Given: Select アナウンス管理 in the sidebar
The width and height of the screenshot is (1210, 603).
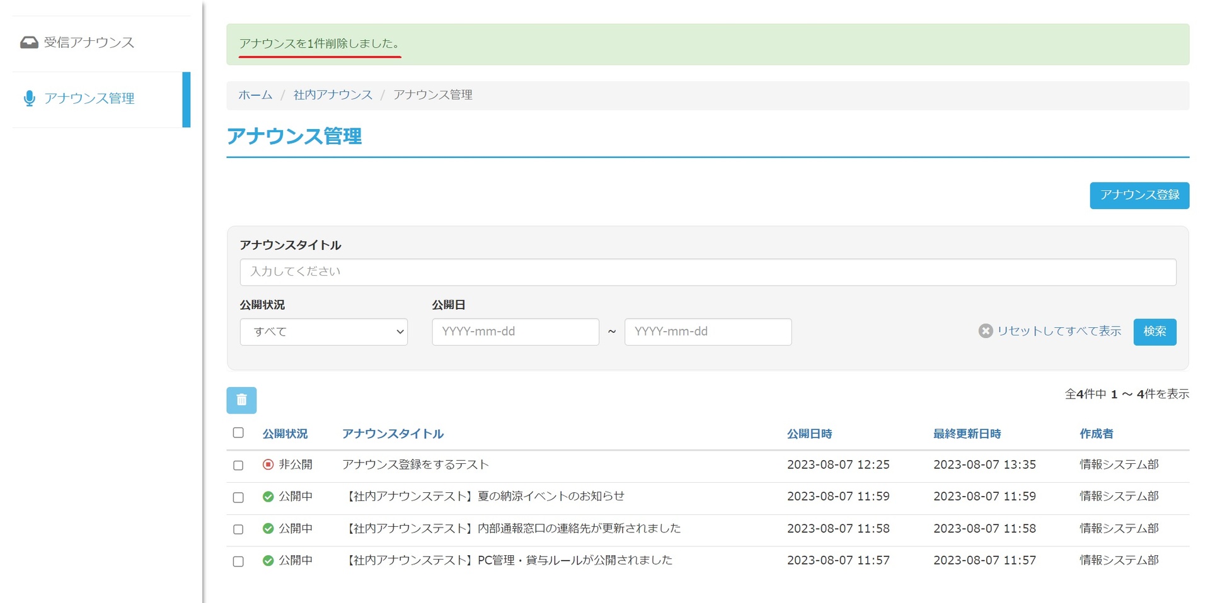Looking at the screenshot, I should coord(89,98).
